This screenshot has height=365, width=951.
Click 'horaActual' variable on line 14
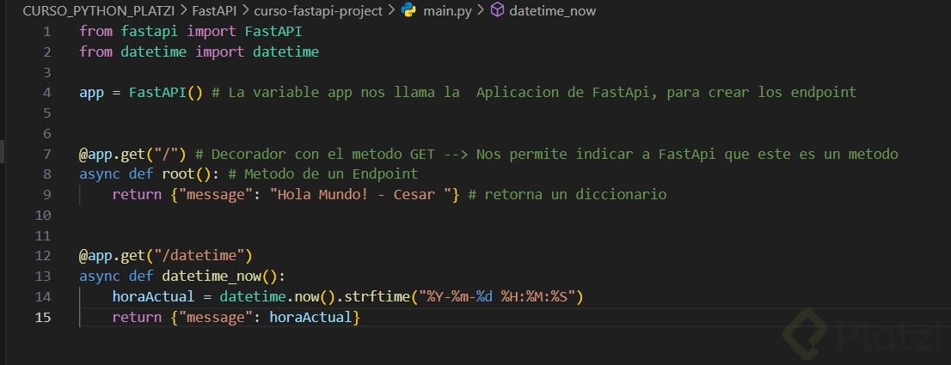(153, 296)
